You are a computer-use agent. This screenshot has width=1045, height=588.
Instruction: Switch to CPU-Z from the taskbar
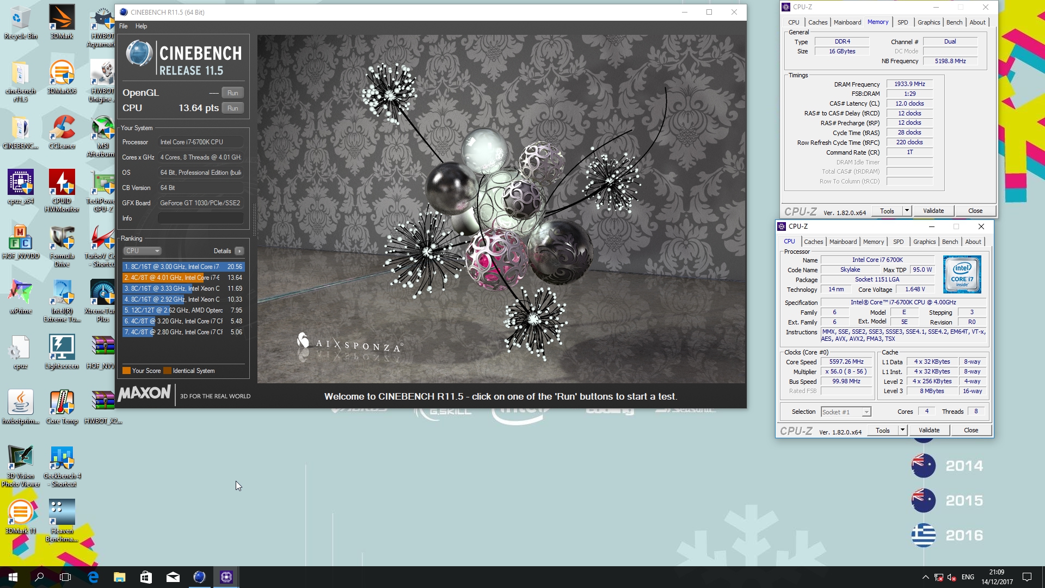(226, 577)
